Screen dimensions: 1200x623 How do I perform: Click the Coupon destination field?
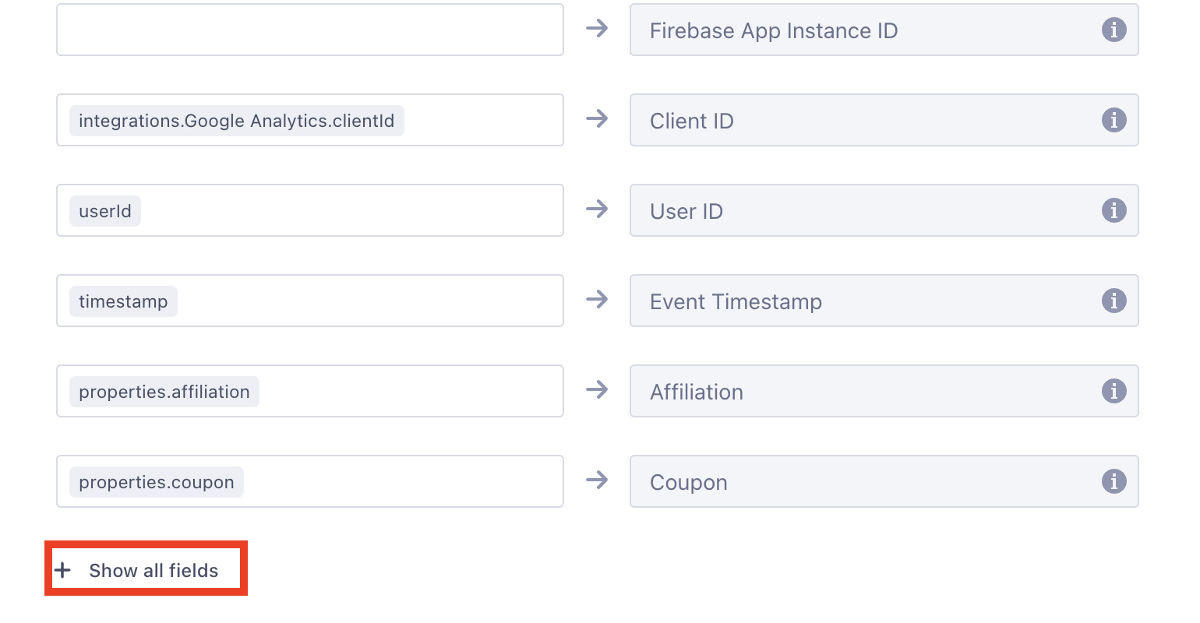(884, 481)
